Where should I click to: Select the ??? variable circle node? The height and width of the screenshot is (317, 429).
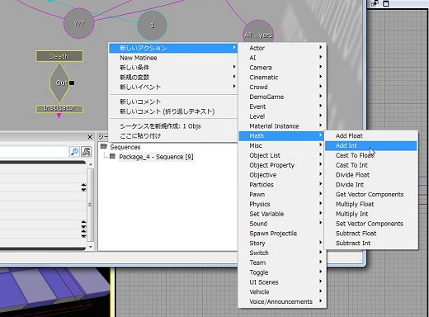point(79,23)
